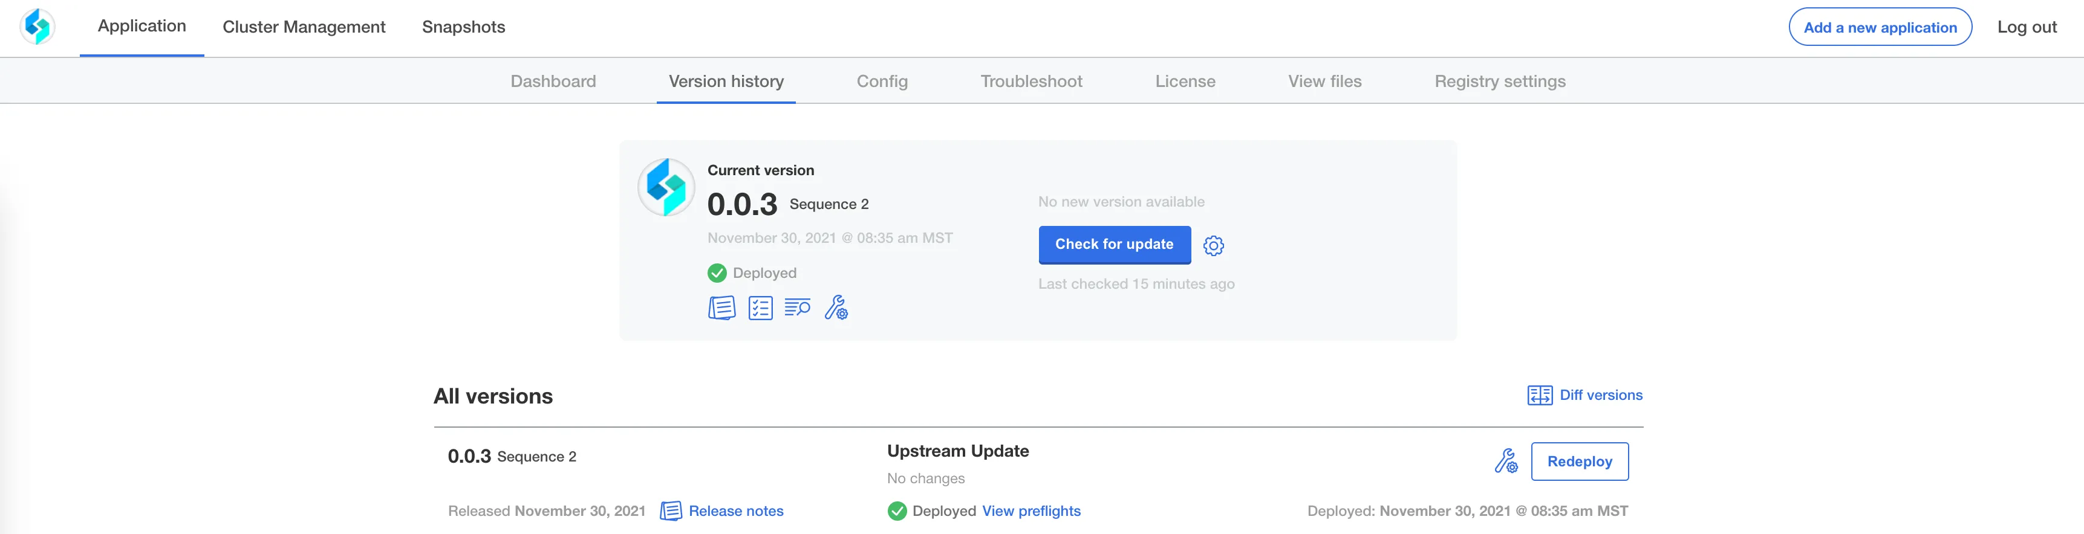Open the Registry settings tab
This screenshot has width=2084, height=534.
tap(1500, 81)
